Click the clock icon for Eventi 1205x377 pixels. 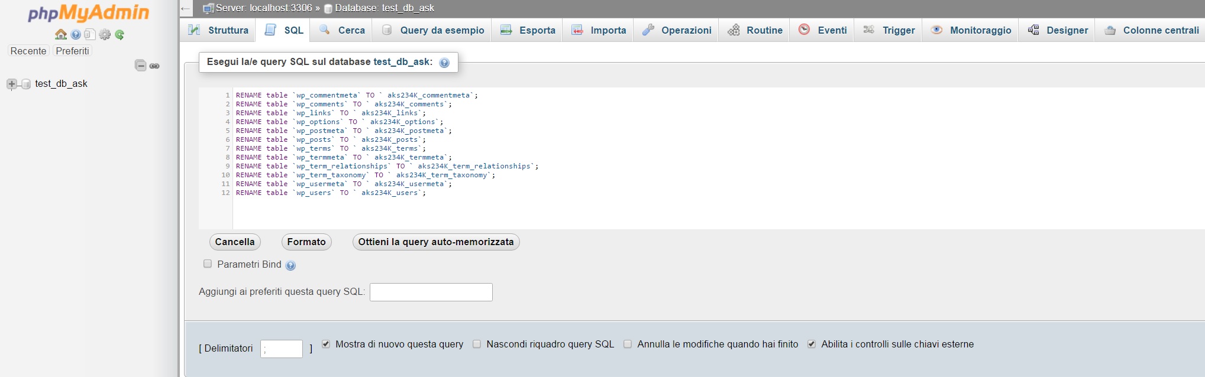click(x=804, y=30)
